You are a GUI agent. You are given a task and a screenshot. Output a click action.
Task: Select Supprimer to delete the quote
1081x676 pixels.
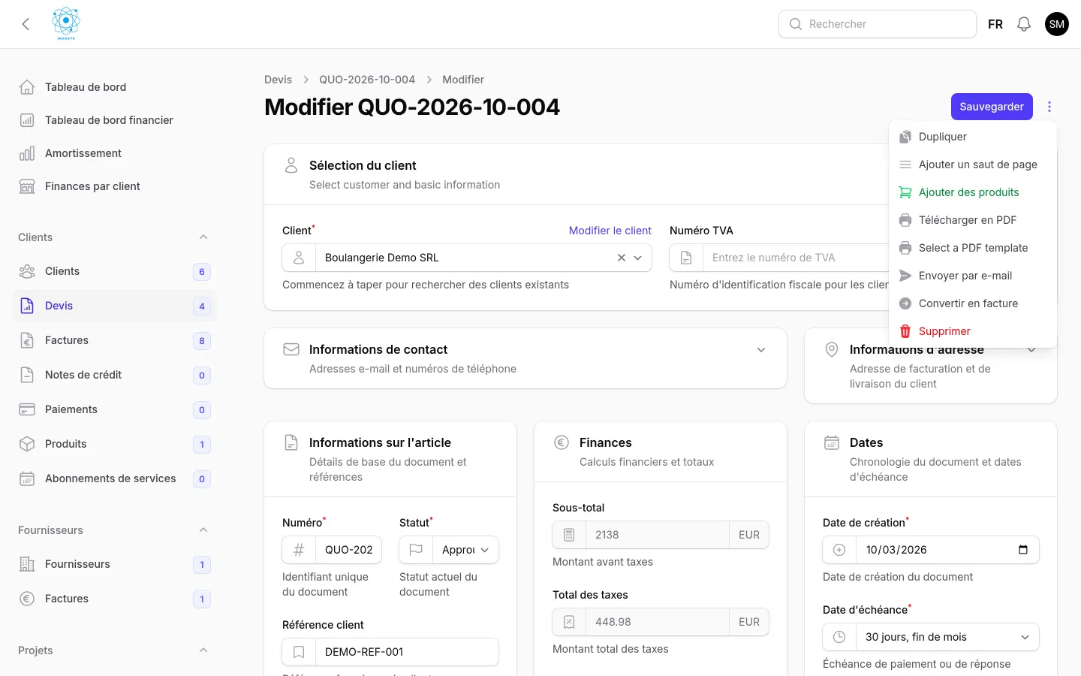(973, 331)
